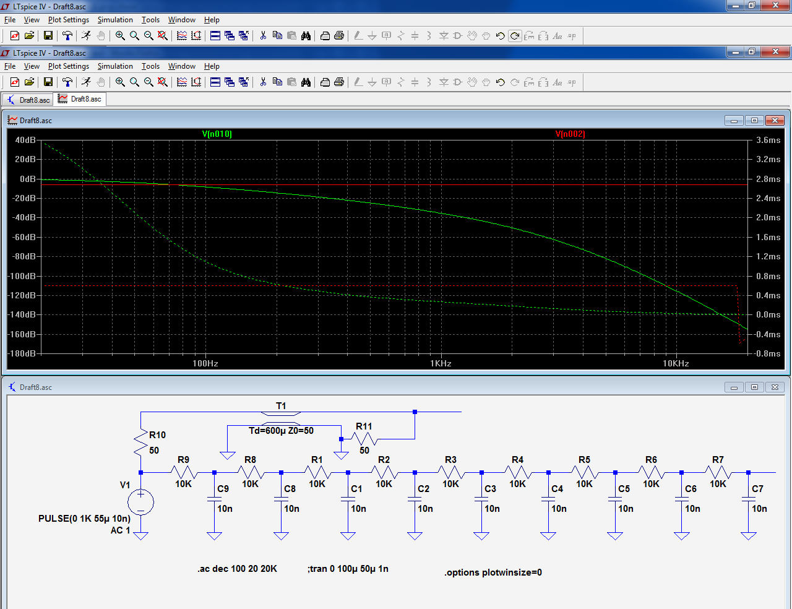Viewport: 792px width, 609px height.
Task: Click the Cut scissors icon in lower toolbar
Action: (x=263, y=82)
